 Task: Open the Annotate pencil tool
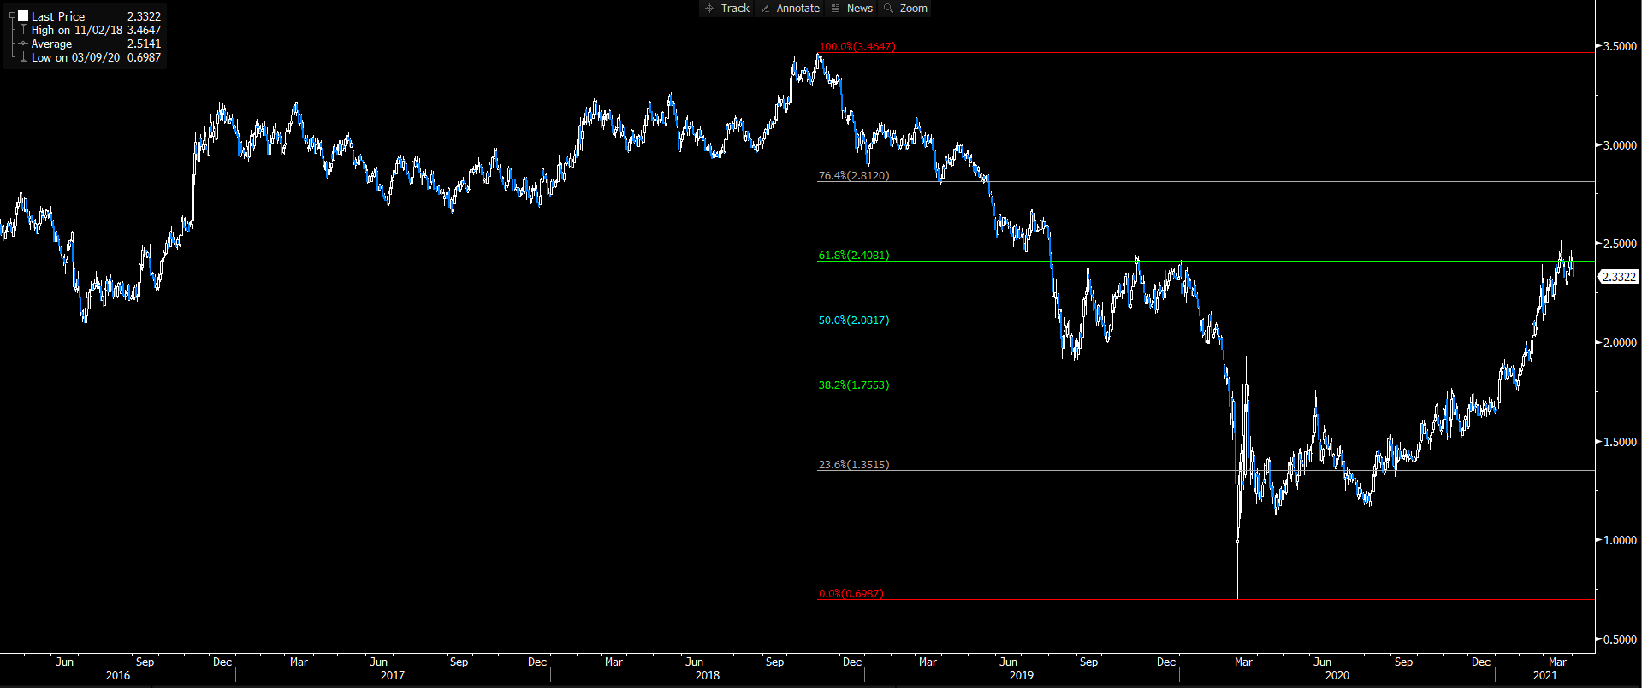click(x=790, y=9)
